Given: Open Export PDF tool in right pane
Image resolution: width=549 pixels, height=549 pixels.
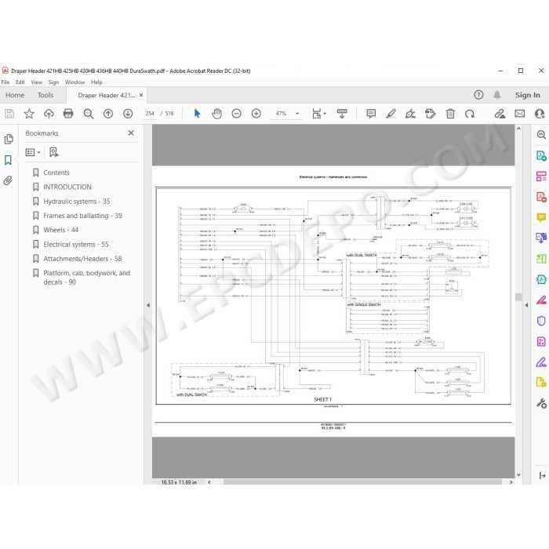Looking at the screenshot, I should [x=541, y=155].
